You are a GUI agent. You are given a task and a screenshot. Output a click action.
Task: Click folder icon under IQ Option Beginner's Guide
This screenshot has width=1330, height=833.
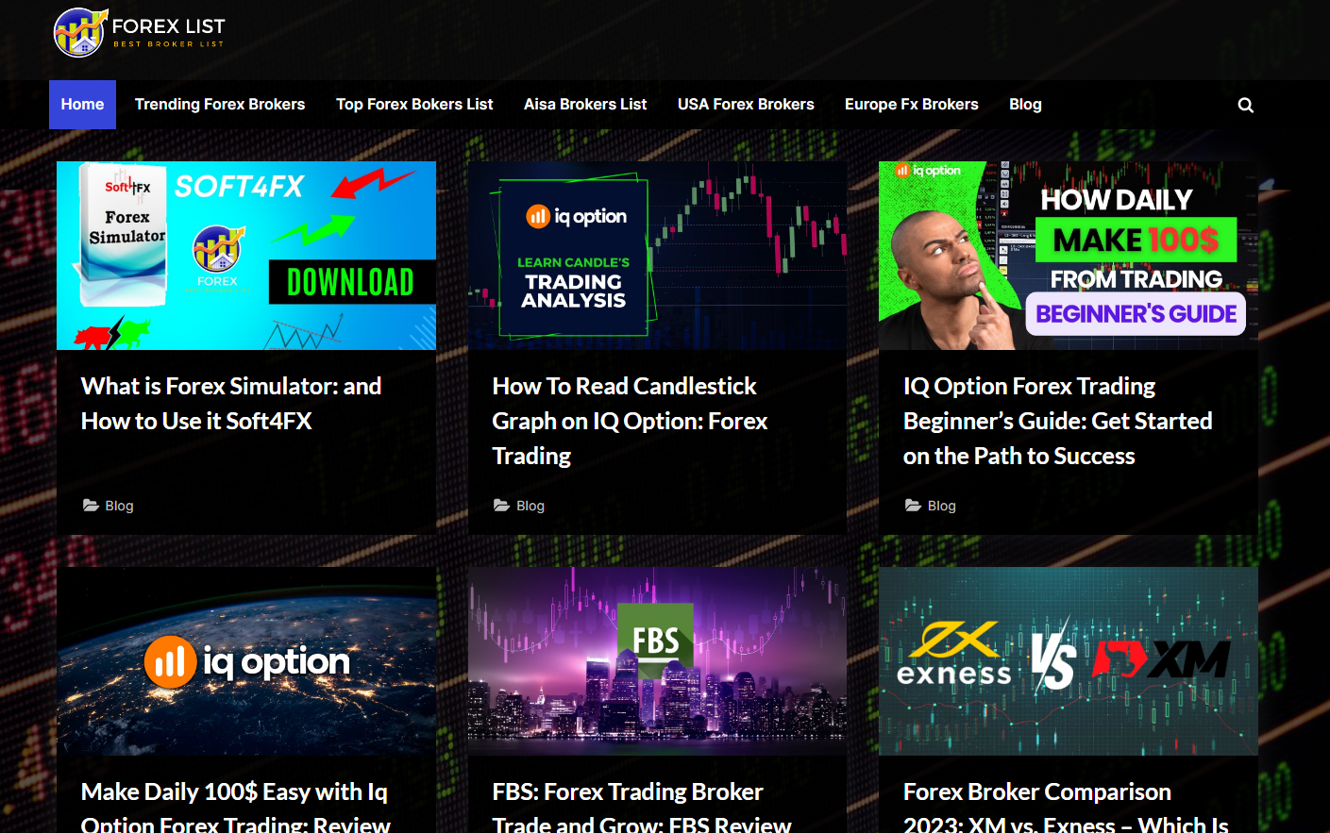(913, 506)
